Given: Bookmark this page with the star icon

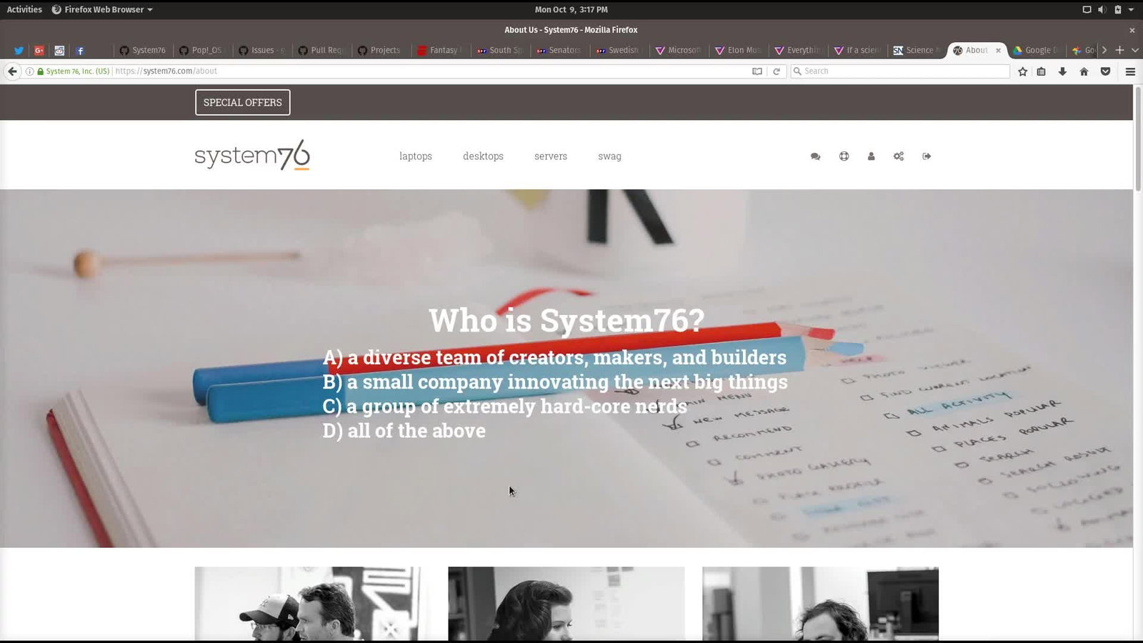Looking at the screenshot, I should (1022, 71).
